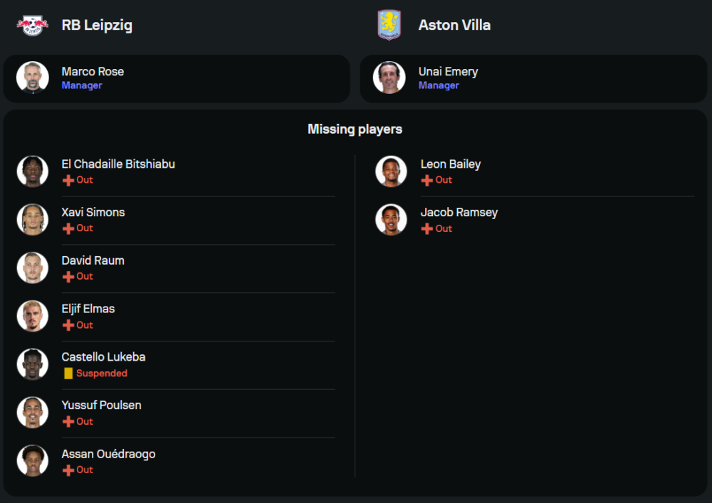Click the red injury cross under Xavi Simons
This screenshot has width=712, height=503.
click(68, 228)
